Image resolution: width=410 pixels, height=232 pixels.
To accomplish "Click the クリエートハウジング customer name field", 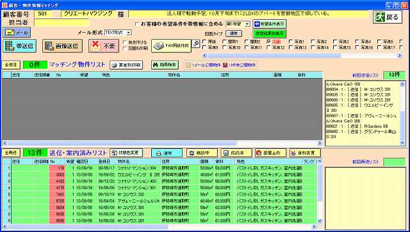I will point(88,14).
